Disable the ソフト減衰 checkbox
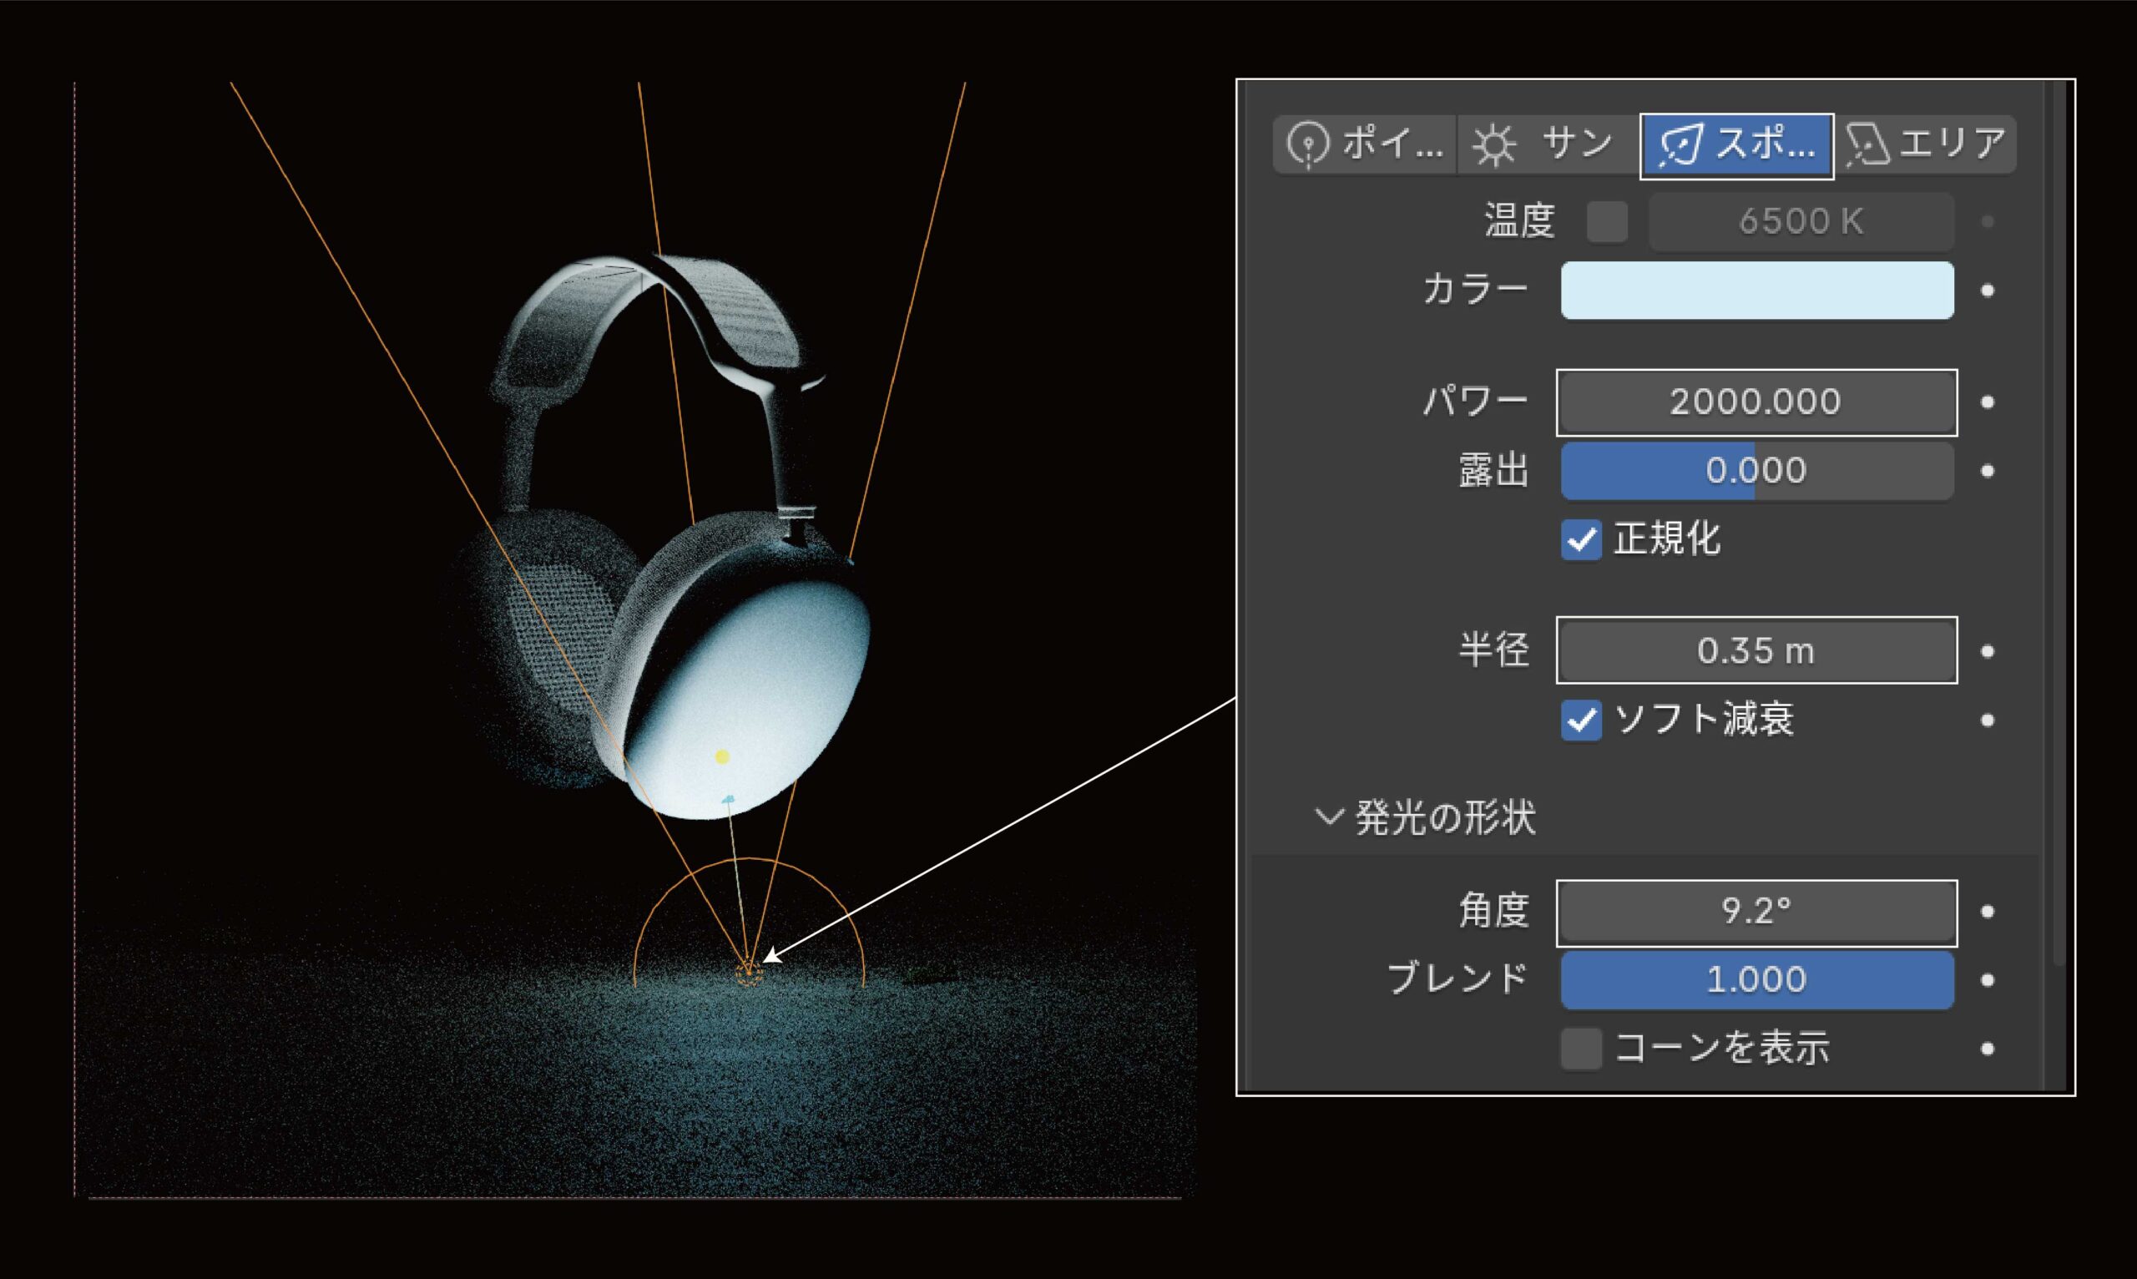 pyautogui.click(x=1581, y=720)
